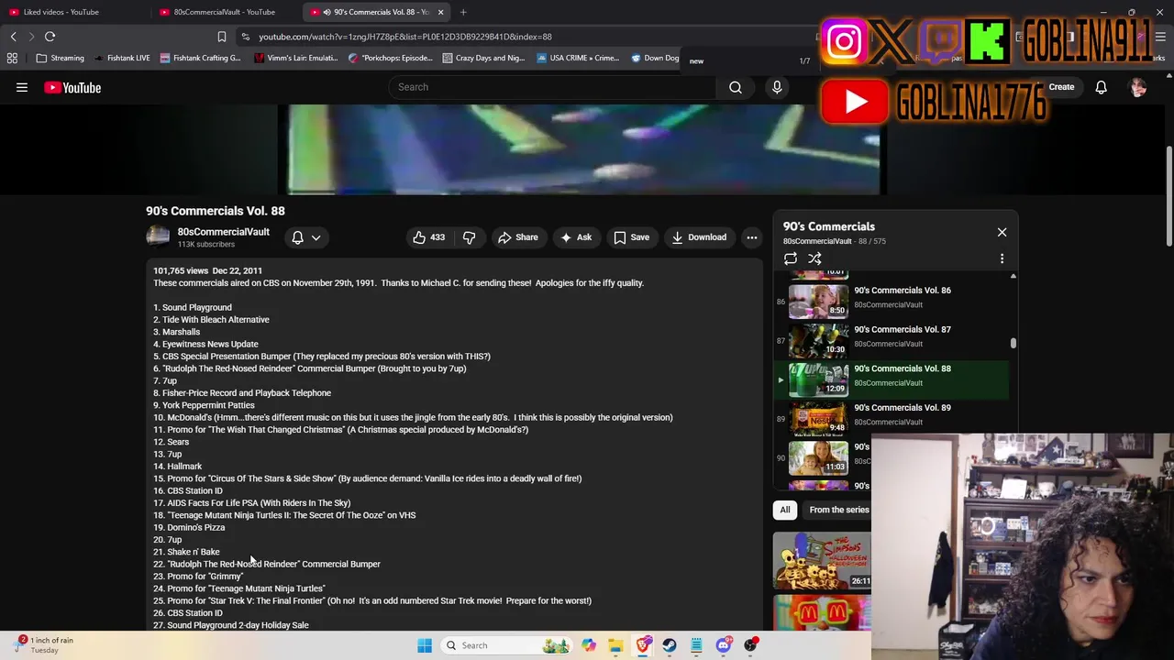Screen dimensions: 1174x660
Task: Close the 90's Commercials playlist panel
Action: (x=1002, y=232)
